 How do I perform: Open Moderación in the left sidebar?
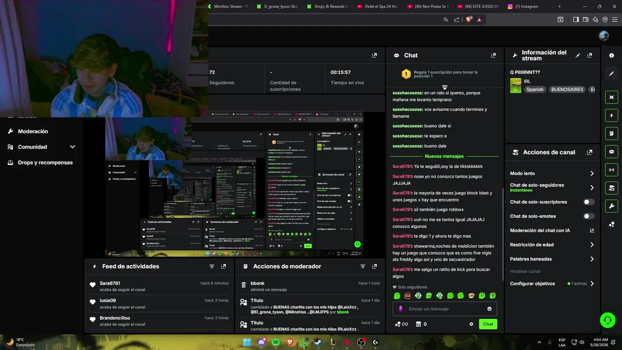tap(33, 131)
